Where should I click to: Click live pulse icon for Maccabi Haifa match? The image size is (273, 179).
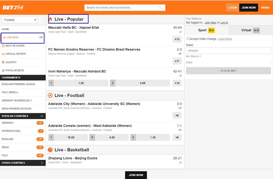tap(181, 32)
